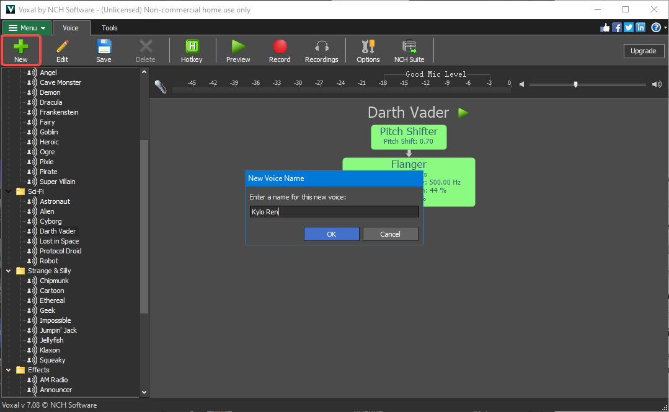
Task: Select the Demon voice
Action: point(50,92)
